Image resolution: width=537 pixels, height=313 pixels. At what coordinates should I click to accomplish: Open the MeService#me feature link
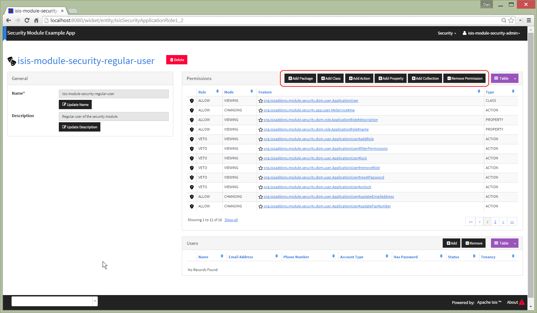coord(309,110)
